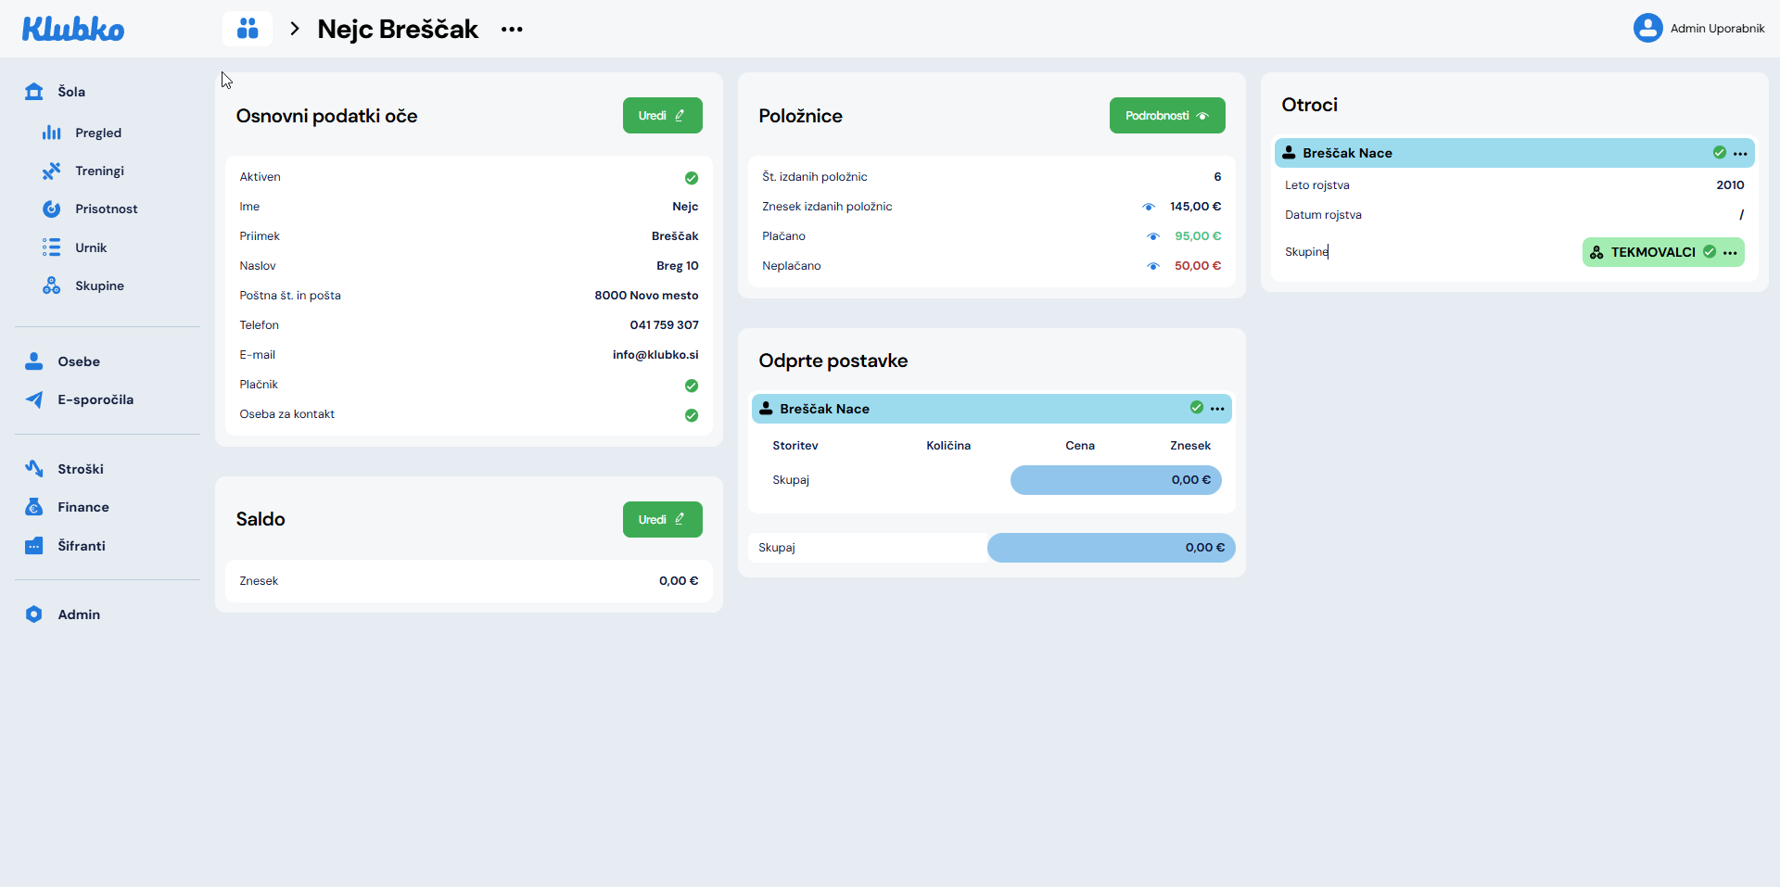Click the Podrobnosti button in Položnice
Screen dimensions: 1780x887
pyautogui.click(x=1166, y=116)
